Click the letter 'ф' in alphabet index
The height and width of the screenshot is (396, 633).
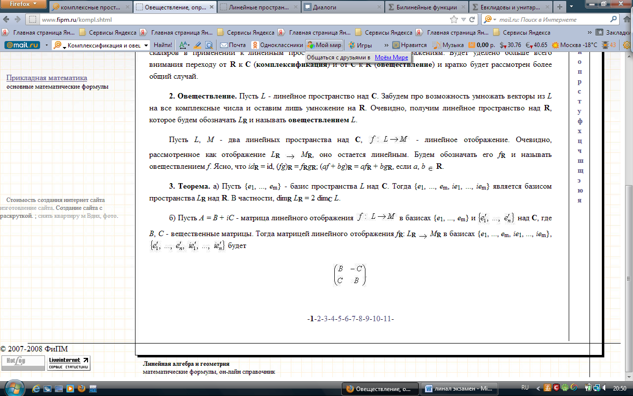(580, 121)
